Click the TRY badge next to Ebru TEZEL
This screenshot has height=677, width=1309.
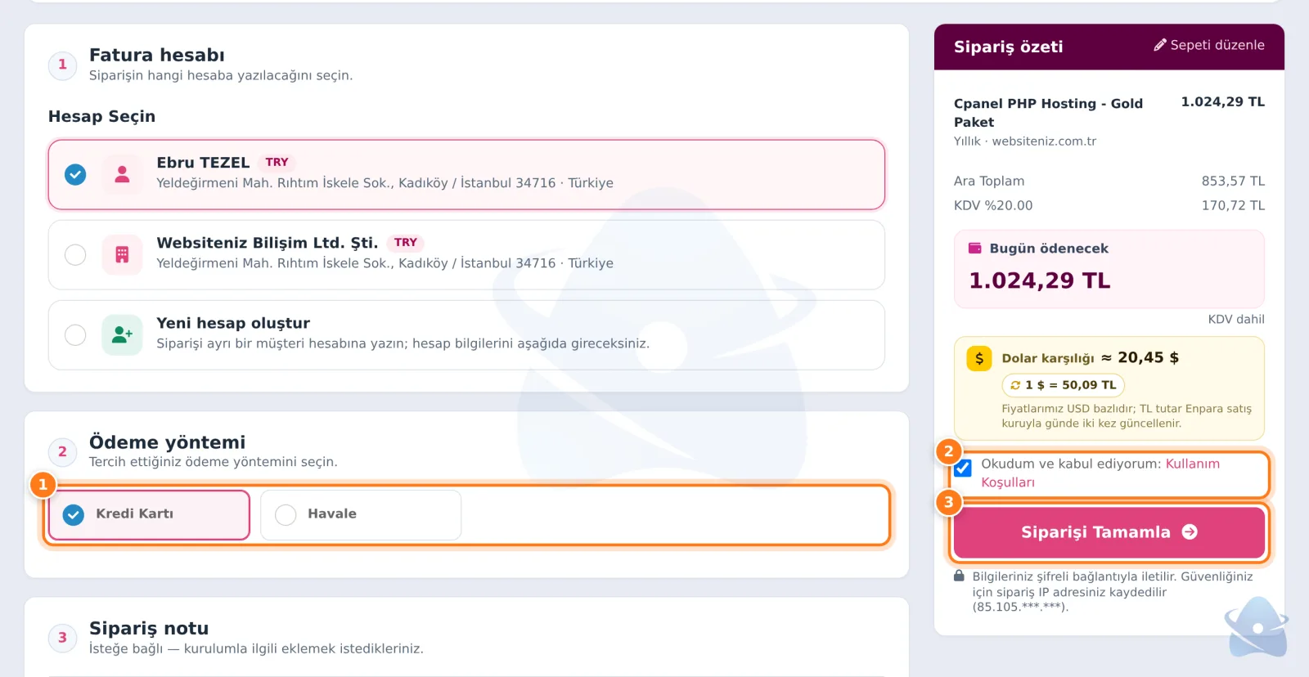(x=277, y=162)
